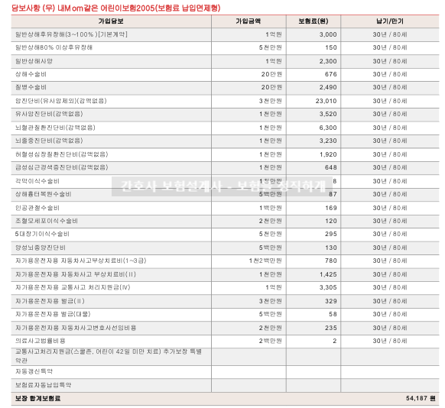The image size is (445, 408).
Task: Click the amount '1천2백만원'
Action: click(265, 261)
